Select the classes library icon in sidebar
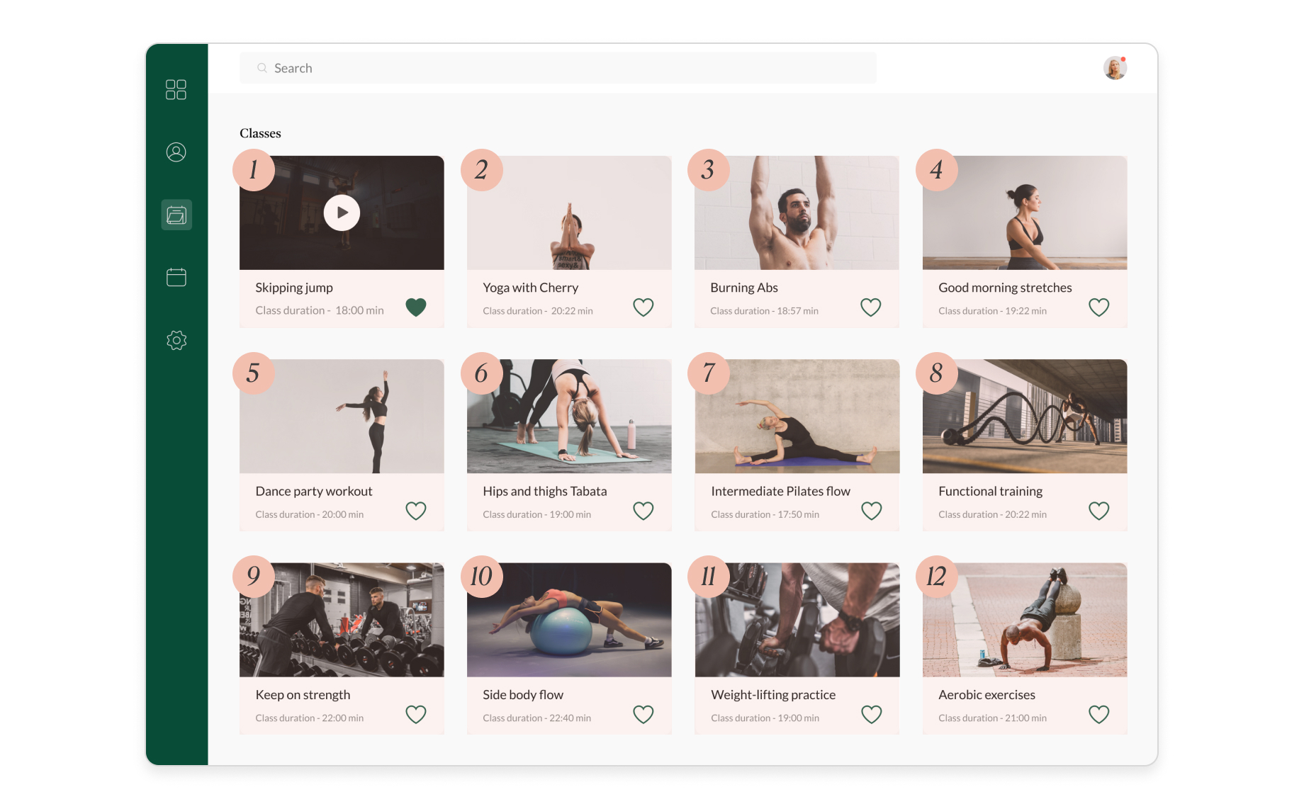The width and height of the screenshot is (1304, 809). tap(176, 215)
